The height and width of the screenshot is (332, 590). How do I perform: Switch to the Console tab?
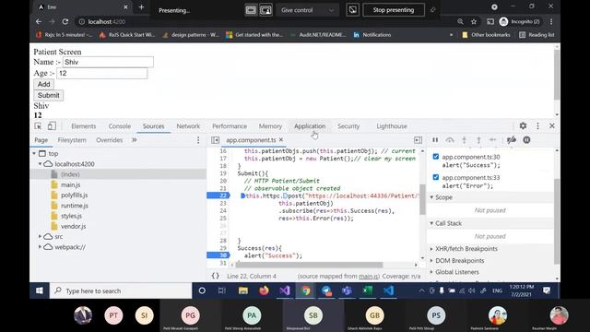pyautogui.click(x=120, y=126)
